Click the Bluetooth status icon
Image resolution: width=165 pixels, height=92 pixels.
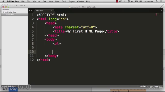point(125,1)
